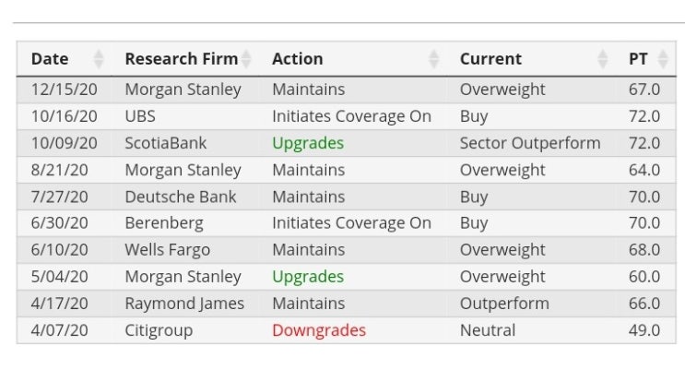Click the Wells Fargo price target 68.0
685x370 pixels.
644,250
